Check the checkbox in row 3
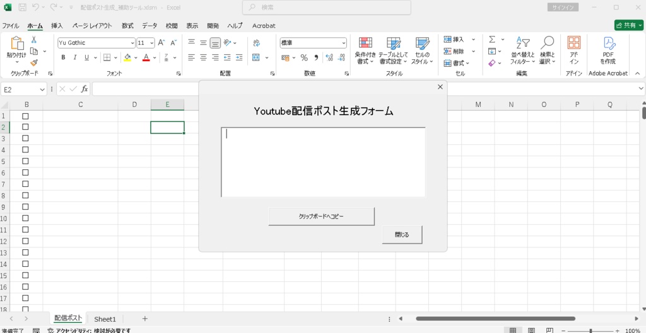Screen dimensions: 646x333 pyautogui.click(x=25, y=138)
